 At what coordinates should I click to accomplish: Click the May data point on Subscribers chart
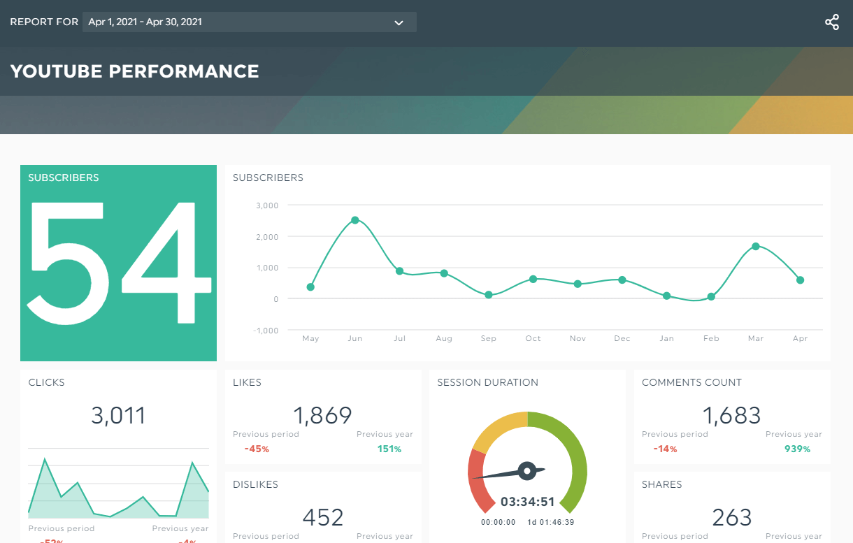[310, 287]
